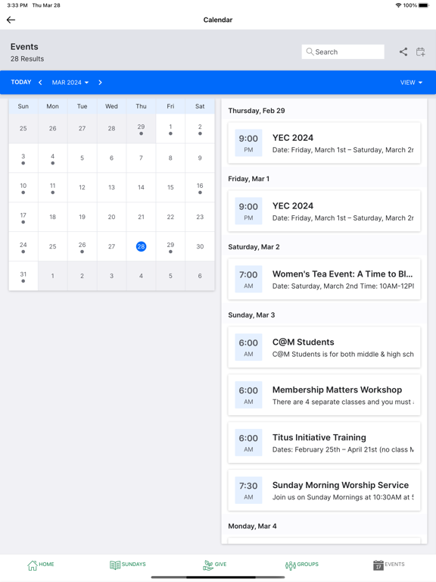
Task: Select Sunday March 24 in calendar
Action: click(23, 246)
